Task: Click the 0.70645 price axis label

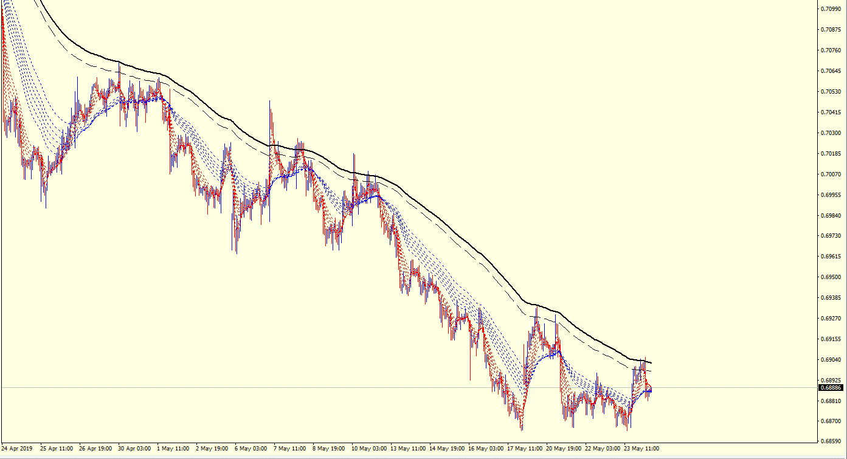Action: [x=830, y=71]
